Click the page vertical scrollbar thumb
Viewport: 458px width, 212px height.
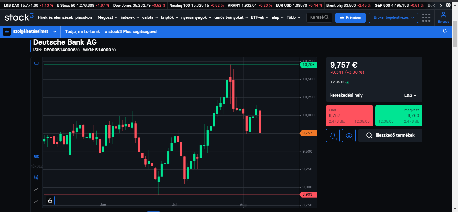pyautogui.click(x=455, y=34)
